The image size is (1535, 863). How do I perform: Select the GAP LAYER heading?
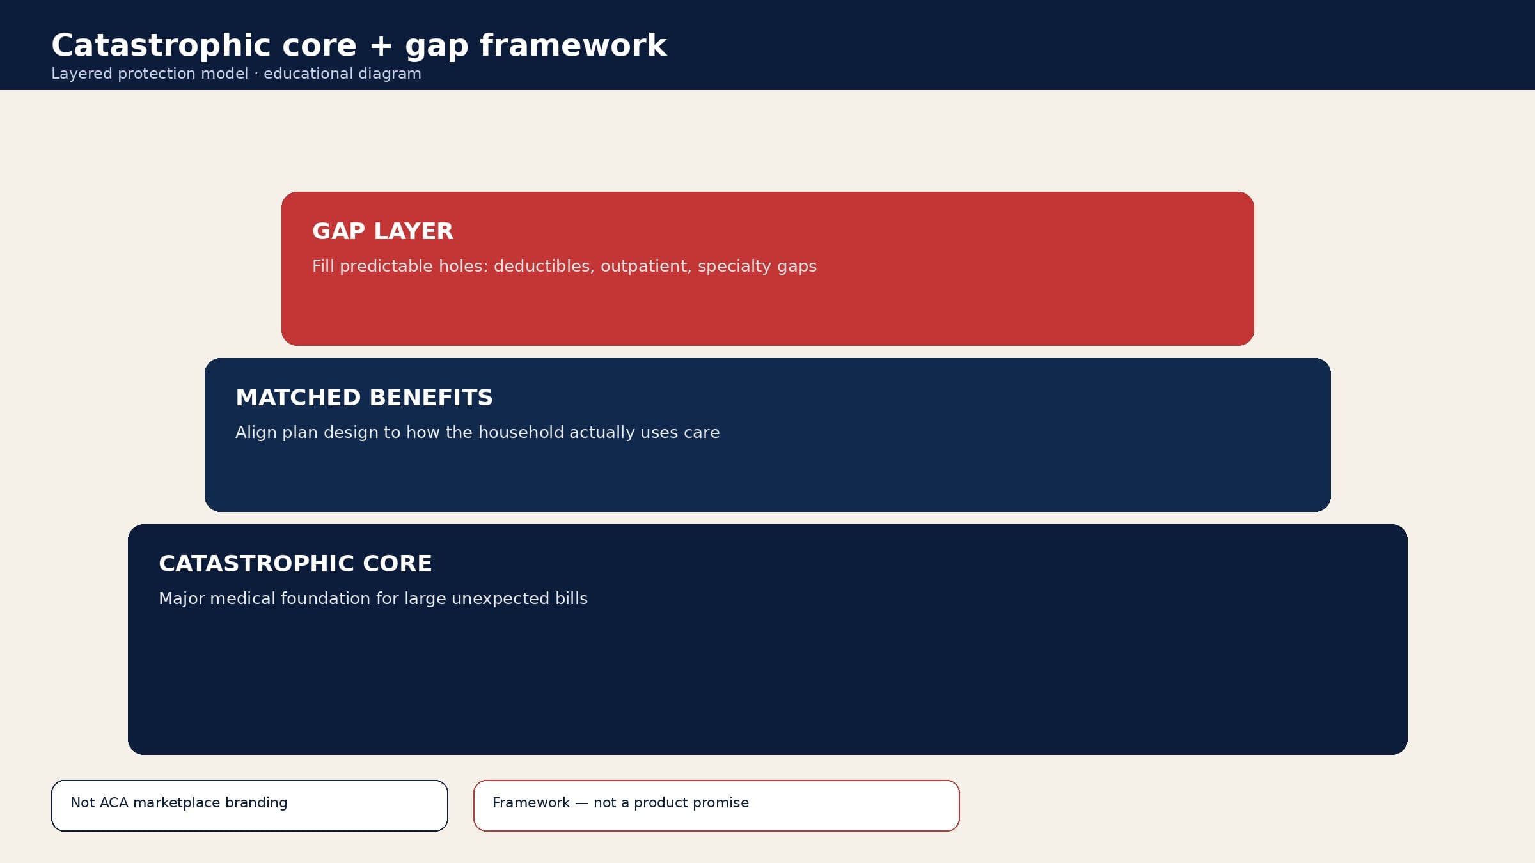pyautogui.click(x=382, y=231)
